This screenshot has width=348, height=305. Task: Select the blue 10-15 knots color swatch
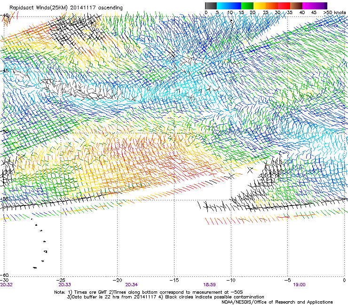point(235,6)
